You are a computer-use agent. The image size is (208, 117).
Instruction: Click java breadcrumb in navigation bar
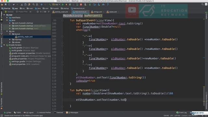point(38,8)
